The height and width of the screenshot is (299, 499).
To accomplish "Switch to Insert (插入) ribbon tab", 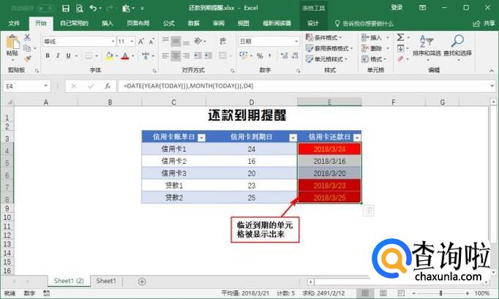I will (x=108, y=23).
